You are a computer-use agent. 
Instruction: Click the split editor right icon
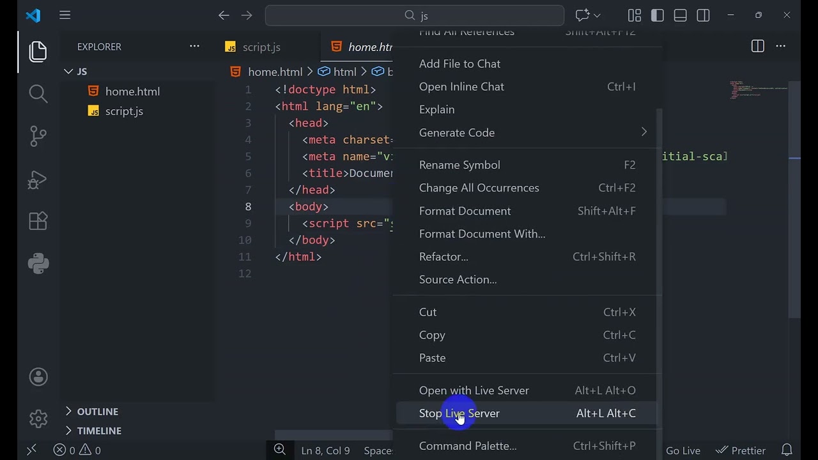758,46
